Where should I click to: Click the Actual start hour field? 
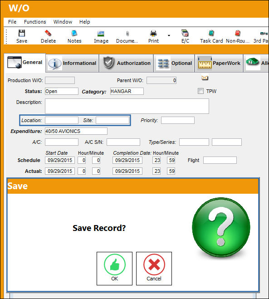tap(82, 171)
